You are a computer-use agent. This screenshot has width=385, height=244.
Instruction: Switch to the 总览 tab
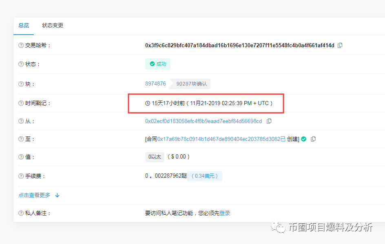[24, 25]
